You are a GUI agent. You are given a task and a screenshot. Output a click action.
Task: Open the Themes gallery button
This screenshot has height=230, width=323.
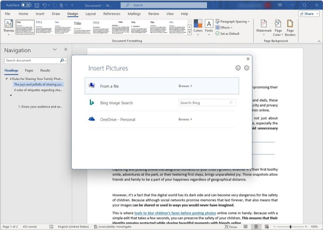point(9,27)
